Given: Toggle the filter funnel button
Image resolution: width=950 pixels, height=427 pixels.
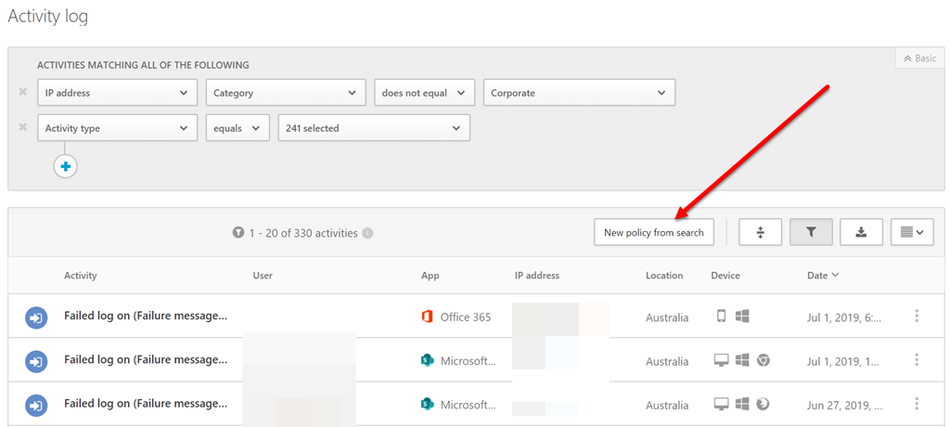Looking at the screenshot, I should pos(811,232).
